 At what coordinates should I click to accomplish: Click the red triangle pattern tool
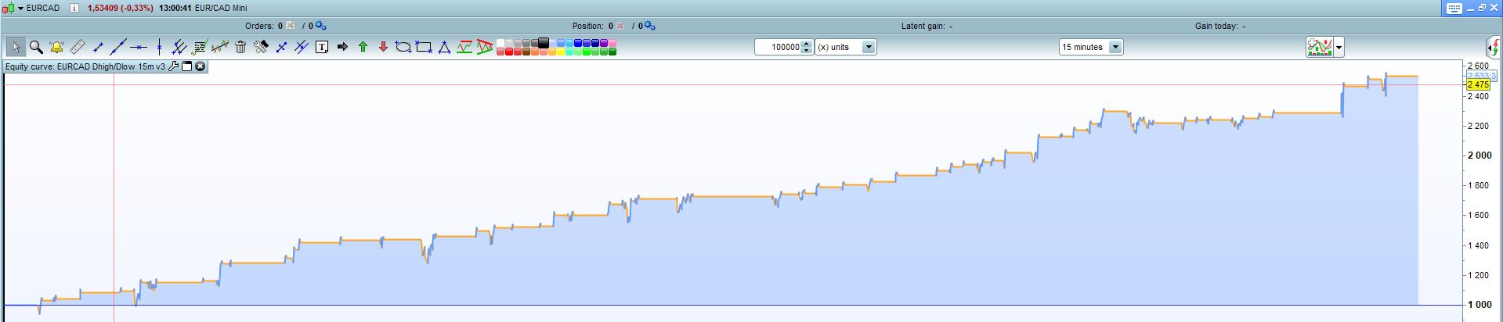pyautogui.click(x=485, y=47)
